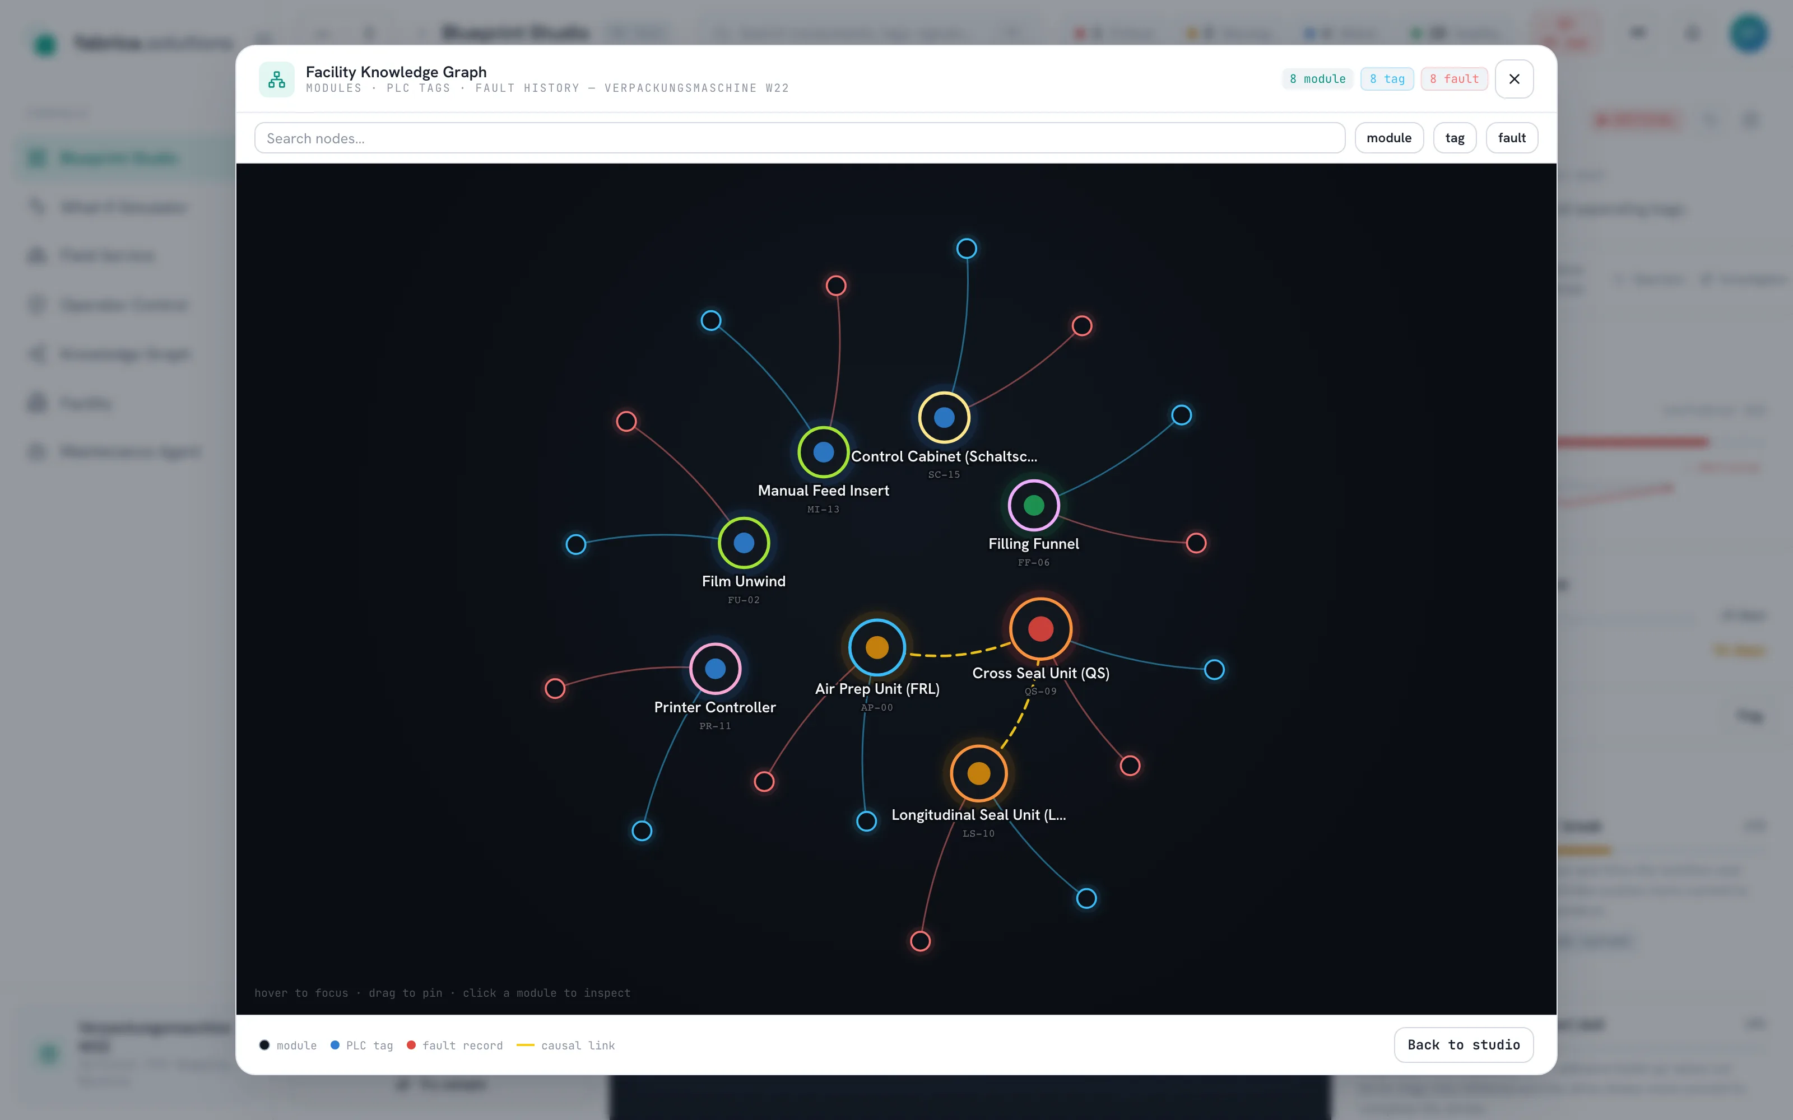Toggle the fault filter chip

(x=1512, y=138)
